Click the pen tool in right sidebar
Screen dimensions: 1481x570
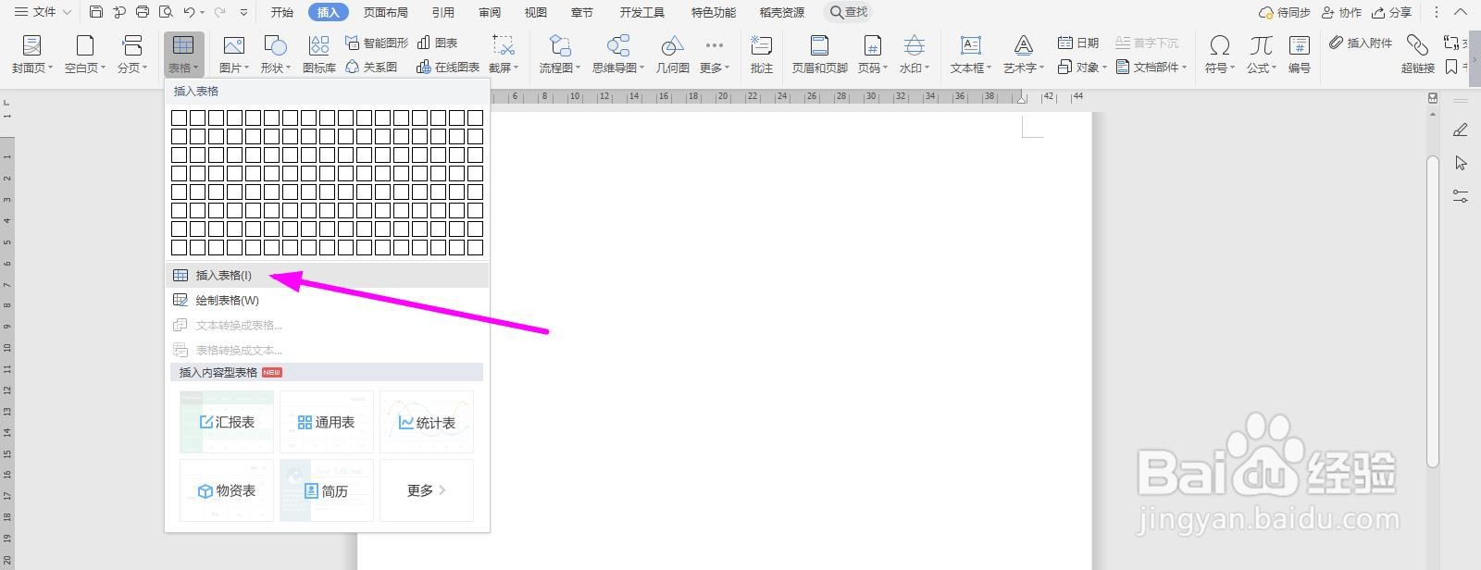(x=1461, y=130)
